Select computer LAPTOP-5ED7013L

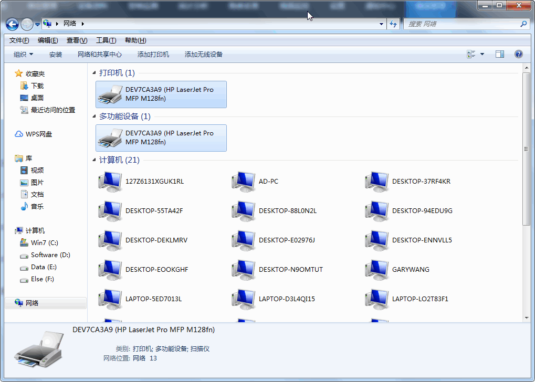[x=140, y=299]
